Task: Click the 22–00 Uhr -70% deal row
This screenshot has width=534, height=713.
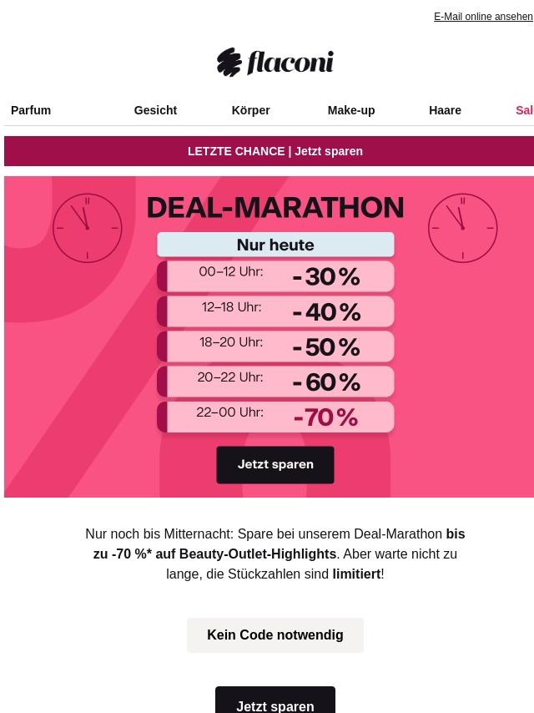Action: coord(275,417)
